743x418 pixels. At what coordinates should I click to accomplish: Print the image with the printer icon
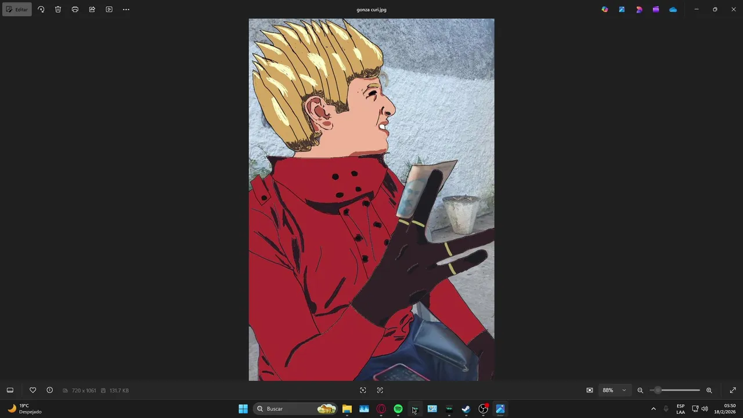[x=75, y=9]
